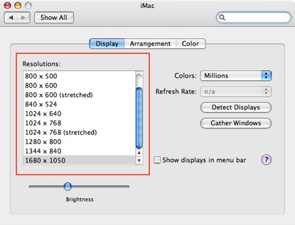
Task: Switch to the Color tab
Action: tap(190, 44)
